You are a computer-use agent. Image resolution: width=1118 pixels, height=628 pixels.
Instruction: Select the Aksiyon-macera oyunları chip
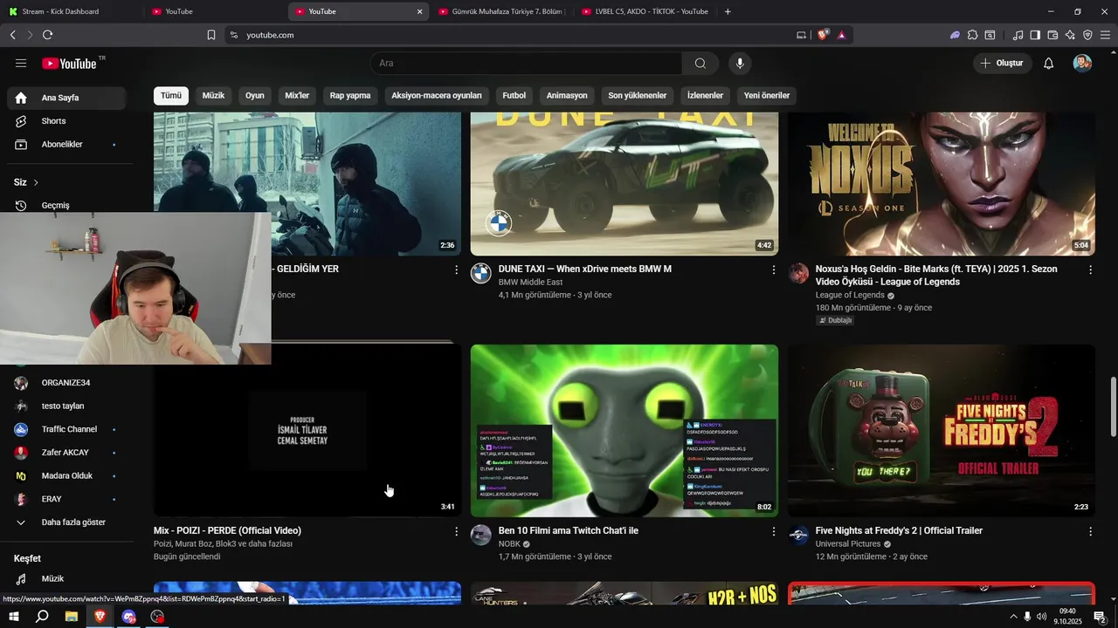click(x=437, y=96)
